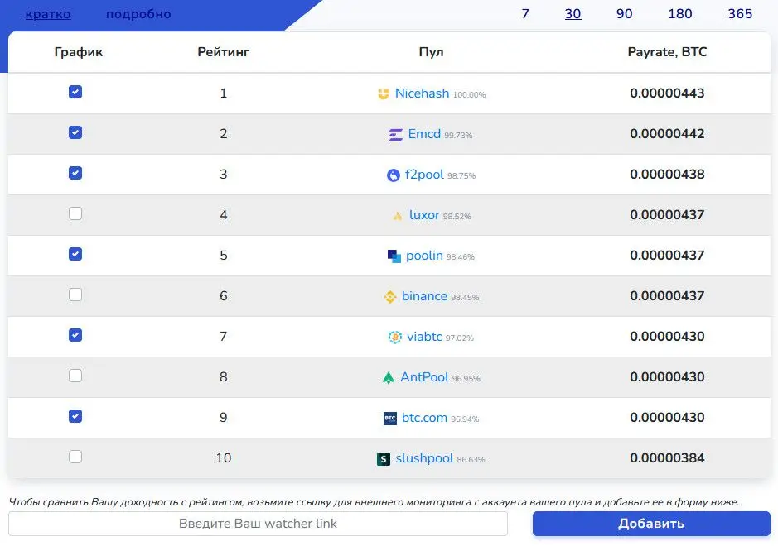Click the payrate value 0.00000443
Screen dimensions: 778x546
click(x=667, y=93)
